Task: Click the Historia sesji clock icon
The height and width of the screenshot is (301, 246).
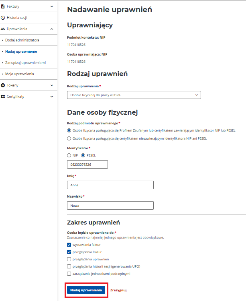Action: (3, 18)
